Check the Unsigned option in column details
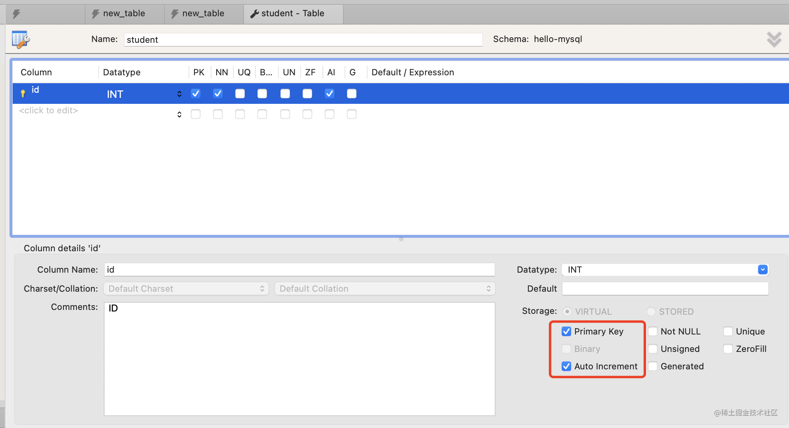This screenshot has width=789, height=428. point(653,349)
